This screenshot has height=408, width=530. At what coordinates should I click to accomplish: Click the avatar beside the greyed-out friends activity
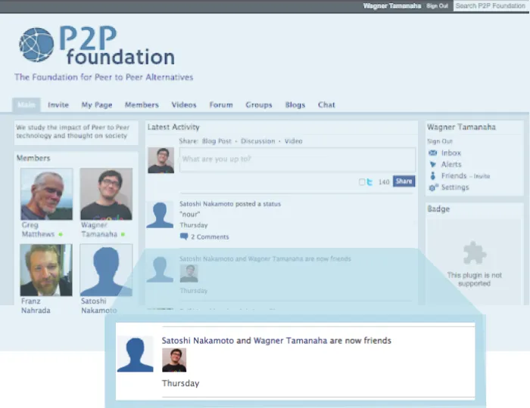click(160, 269)
